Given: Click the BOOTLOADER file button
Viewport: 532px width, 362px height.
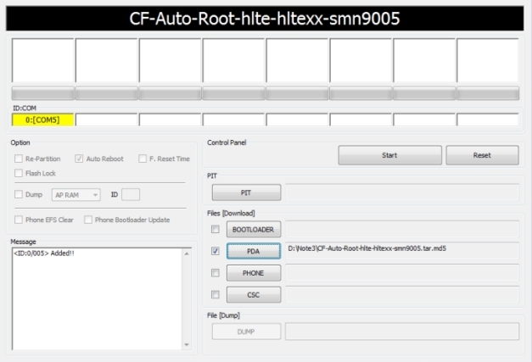Looking at the screenshot, I should click(x=254, y=230).
